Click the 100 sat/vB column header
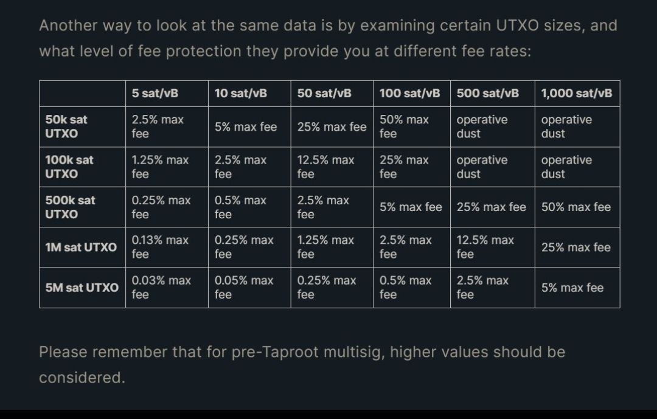 point(412,94)
